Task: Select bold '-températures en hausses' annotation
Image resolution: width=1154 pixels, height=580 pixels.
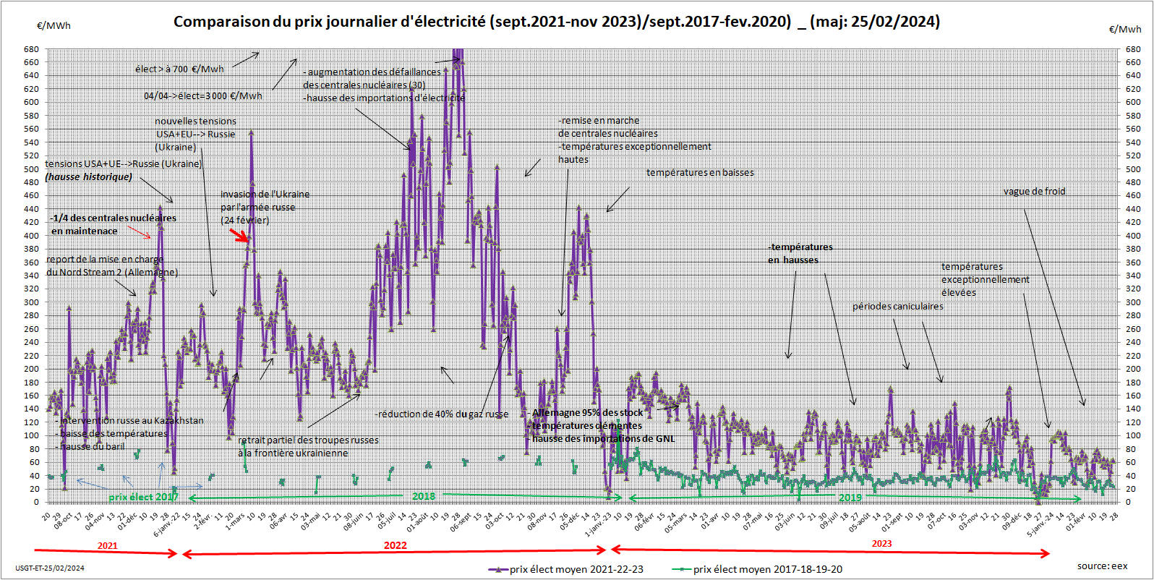Action: 800,253
